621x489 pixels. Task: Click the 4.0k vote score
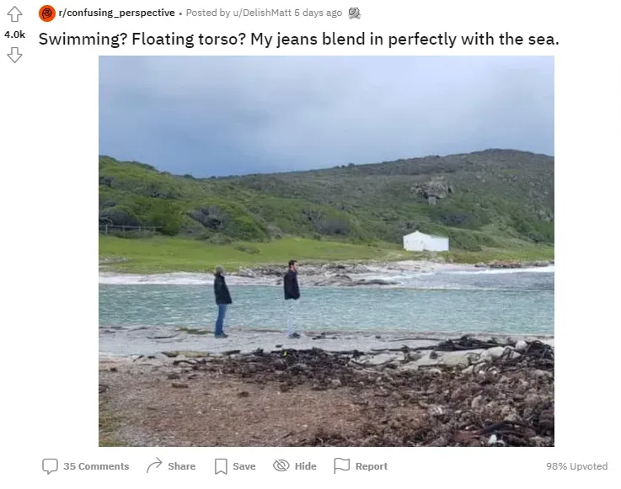coord(14,35)
